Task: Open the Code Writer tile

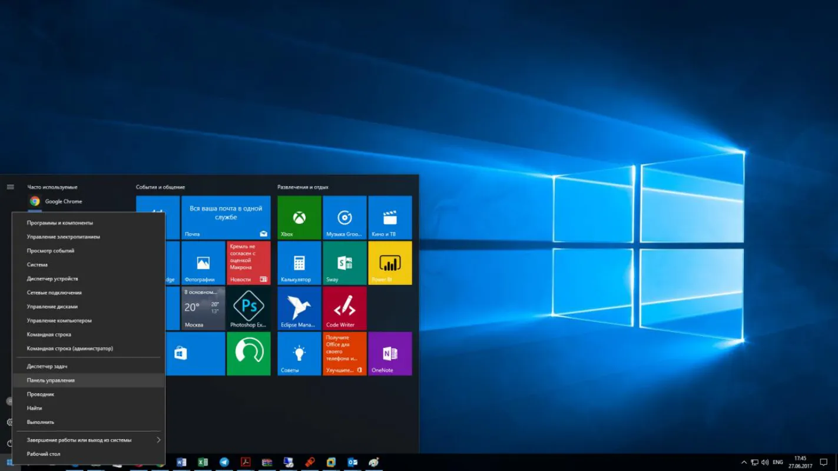Action: [345, 309]
